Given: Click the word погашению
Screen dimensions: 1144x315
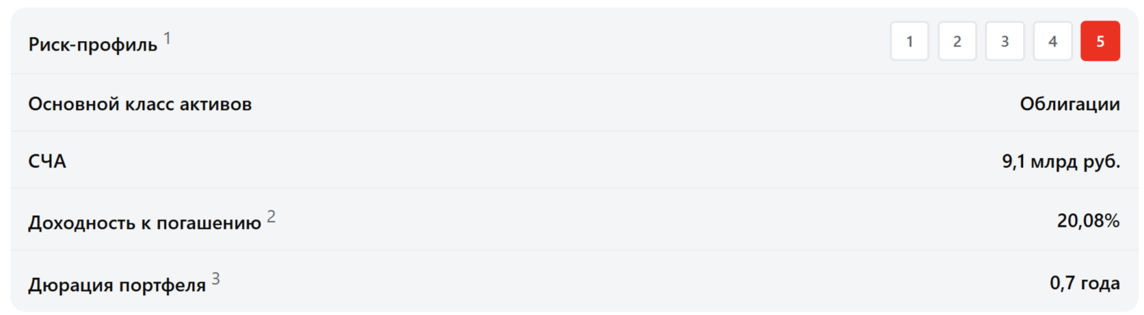Looking at the screenshot, I should [209, 223].
